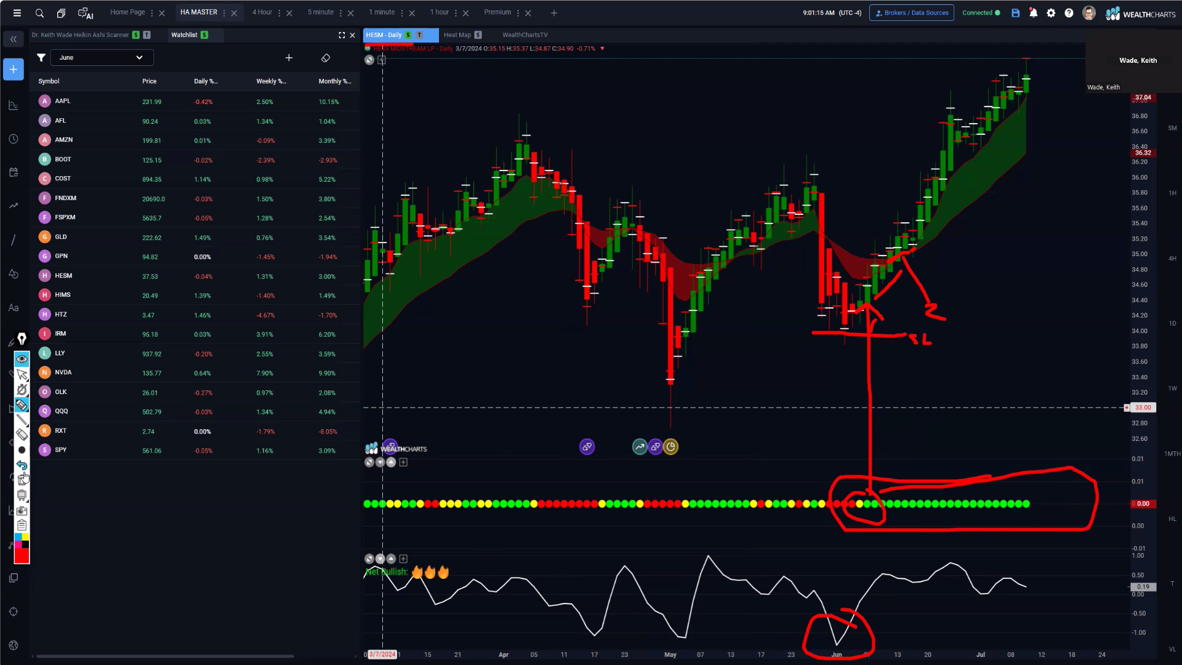Add a new tab with plus
Viewport: 1182px width, 665px height.
[554, 13]
